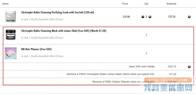Click the black Lemon Mask jar thumbnail
The height and width of the screenshot is (94, 196).
(x=11, y=35)
